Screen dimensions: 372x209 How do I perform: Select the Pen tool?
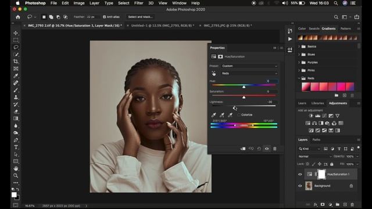(x=16, y=140)
